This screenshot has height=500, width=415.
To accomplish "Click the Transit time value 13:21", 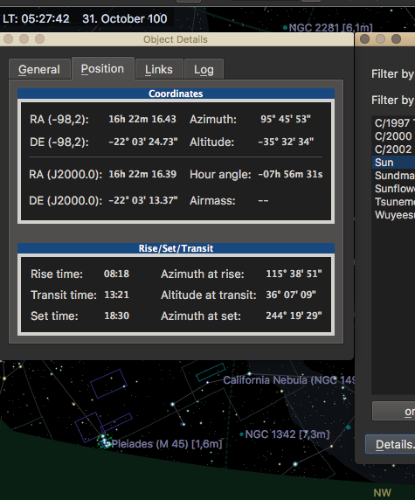I will coord(117,295).
